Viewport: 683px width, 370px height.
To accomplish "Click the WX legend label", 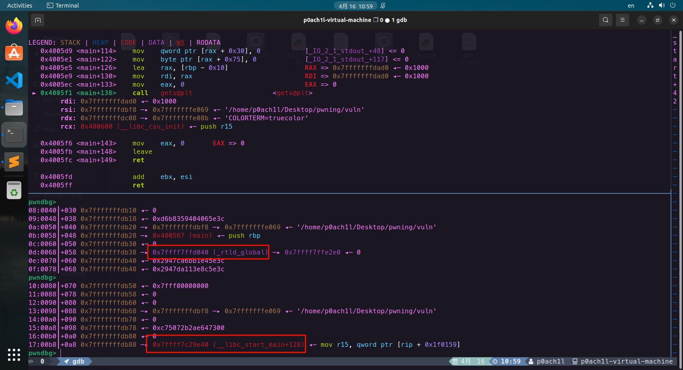I will 181,42.
